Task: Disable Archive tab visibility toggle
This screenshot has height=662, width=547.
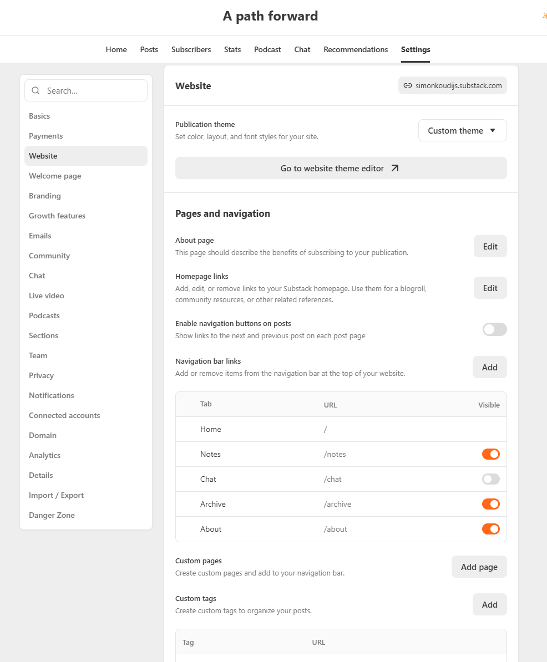Action: coord(491,504)
